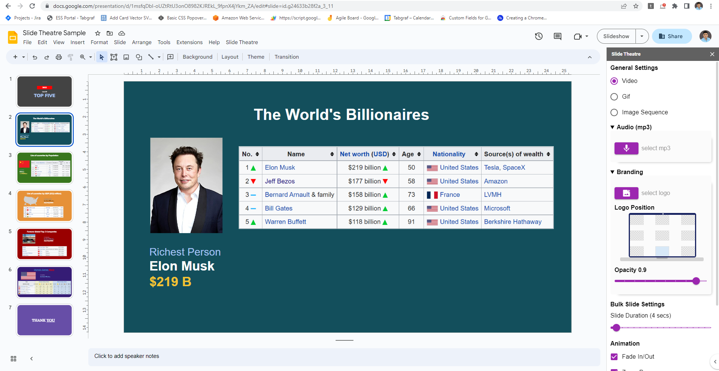This screenshot has width=719, height=371.
Task: Select the Gif radio button
Action: pos(614,97)
